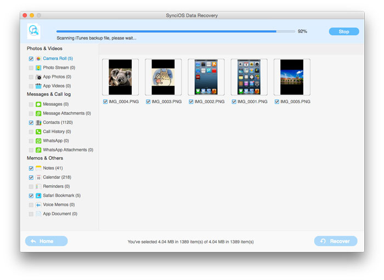The height and width of the screenshot is (280, 384).
Task: Select the Photo Stream (0) category
Action: coord(59,67)
